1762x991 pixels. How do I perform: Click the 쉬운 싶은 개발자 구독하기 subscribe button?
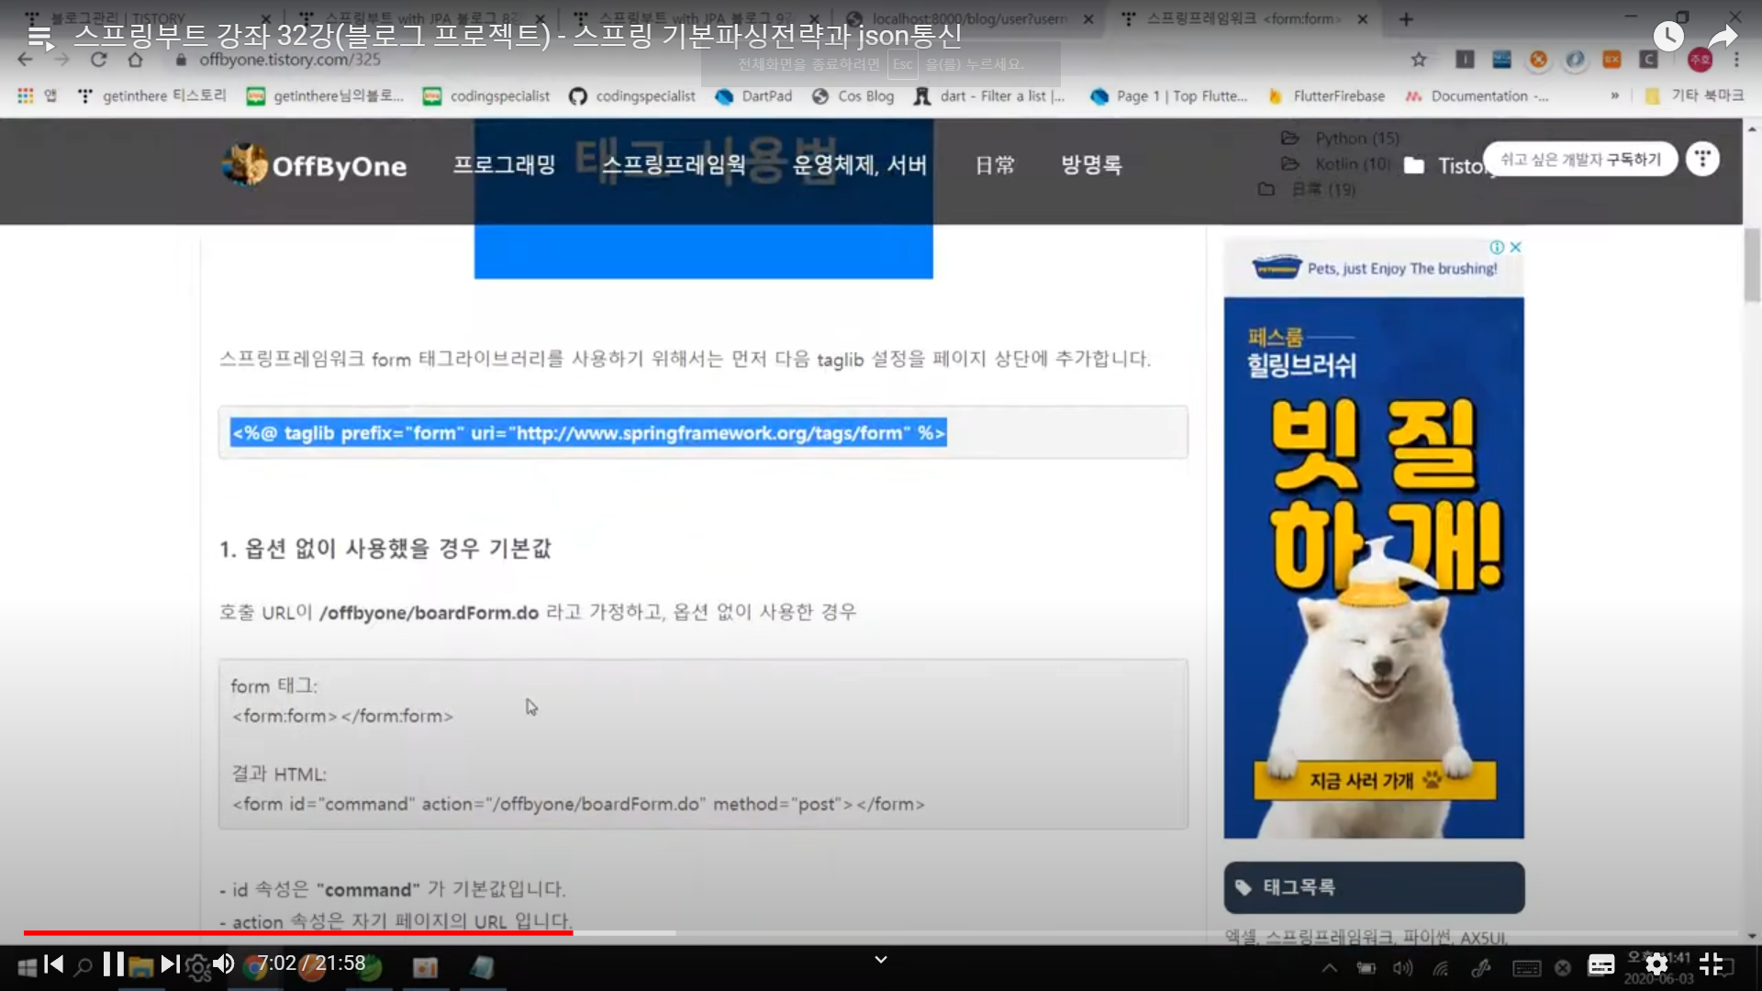1580,160
